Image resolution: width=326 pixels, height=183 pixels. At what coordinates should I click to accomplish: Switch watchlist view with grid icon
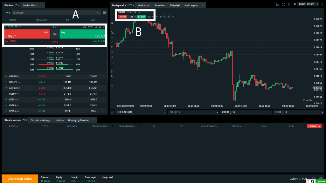[105, 13]
